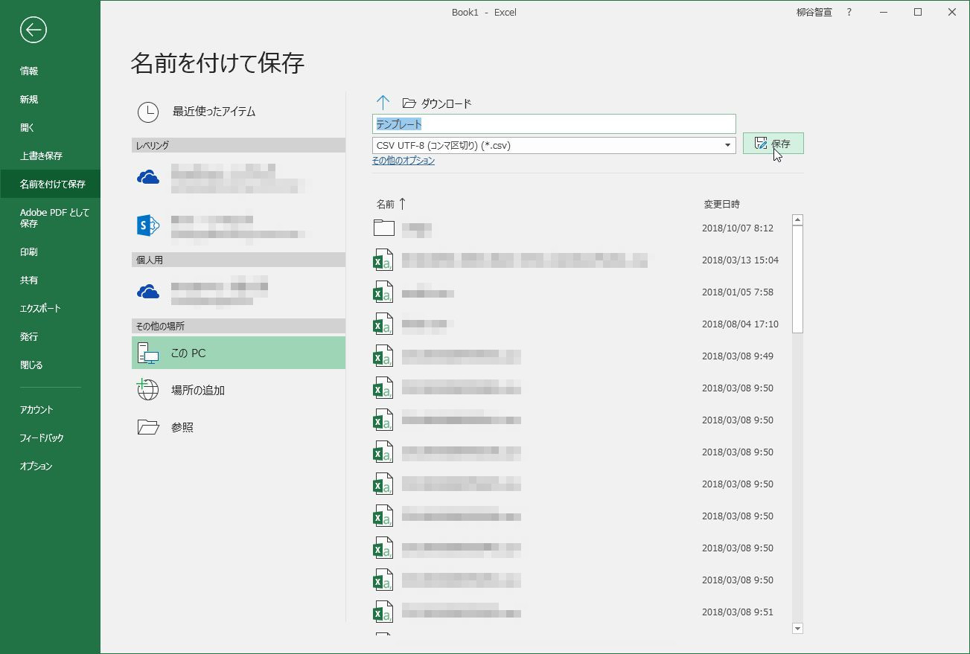This screenshot has width=970, height=654.
Task: Click the 保存 button
Action: point(773,144)
